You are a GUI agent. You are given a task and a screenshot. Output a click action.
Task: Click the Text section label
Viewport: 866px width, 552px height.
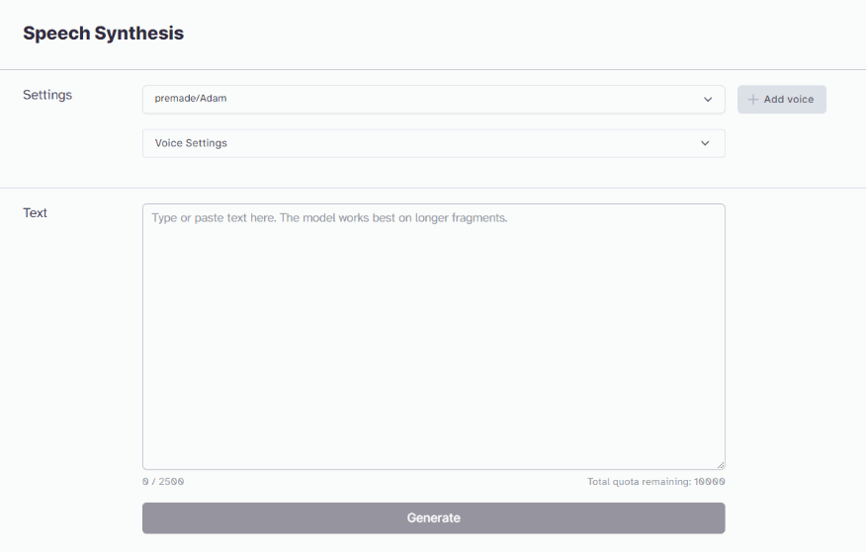click(x=36, y=212)
